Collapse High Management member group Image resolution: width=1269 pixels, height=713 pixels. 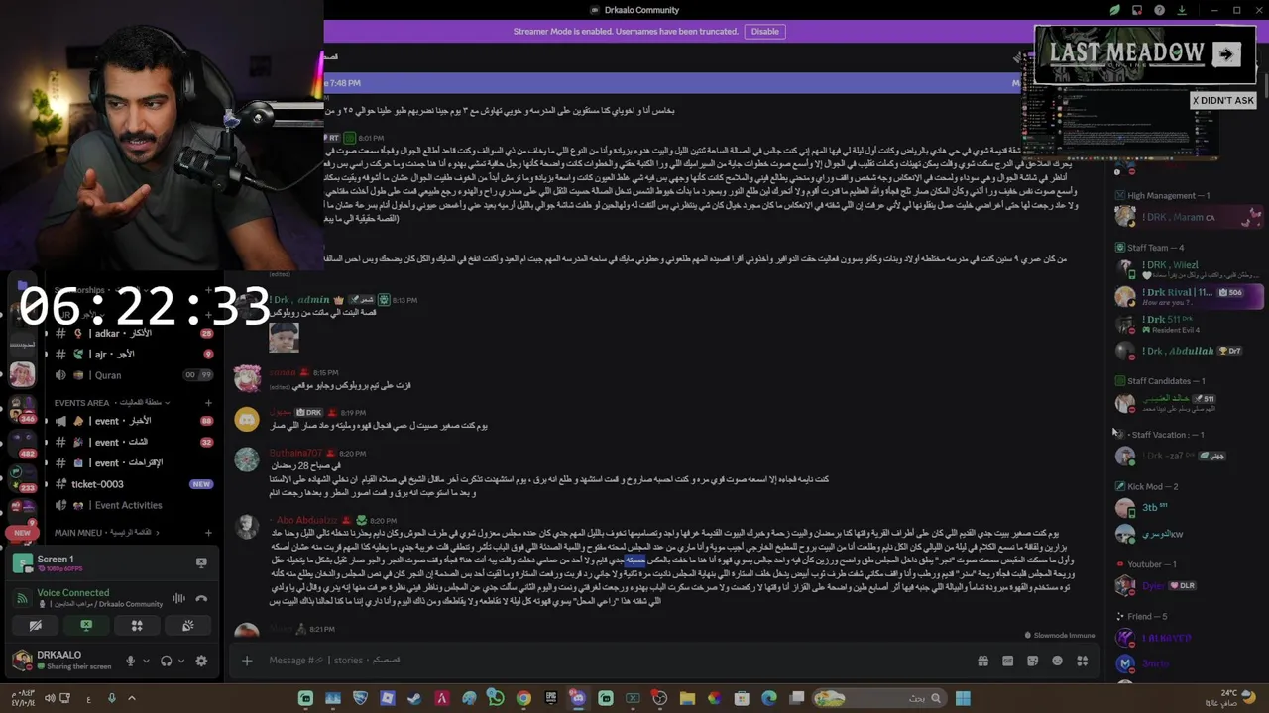1162,196
